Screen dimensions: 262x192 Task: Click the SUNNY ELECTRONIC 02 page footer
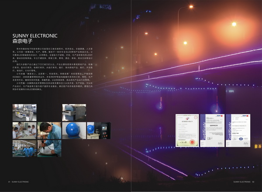[244, 182]
